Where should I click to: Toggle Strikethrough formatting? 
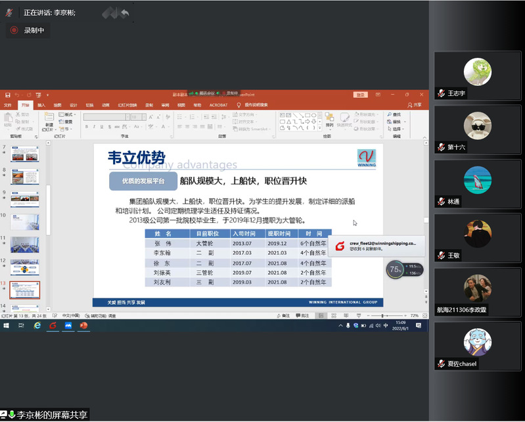tap(117, 127)
